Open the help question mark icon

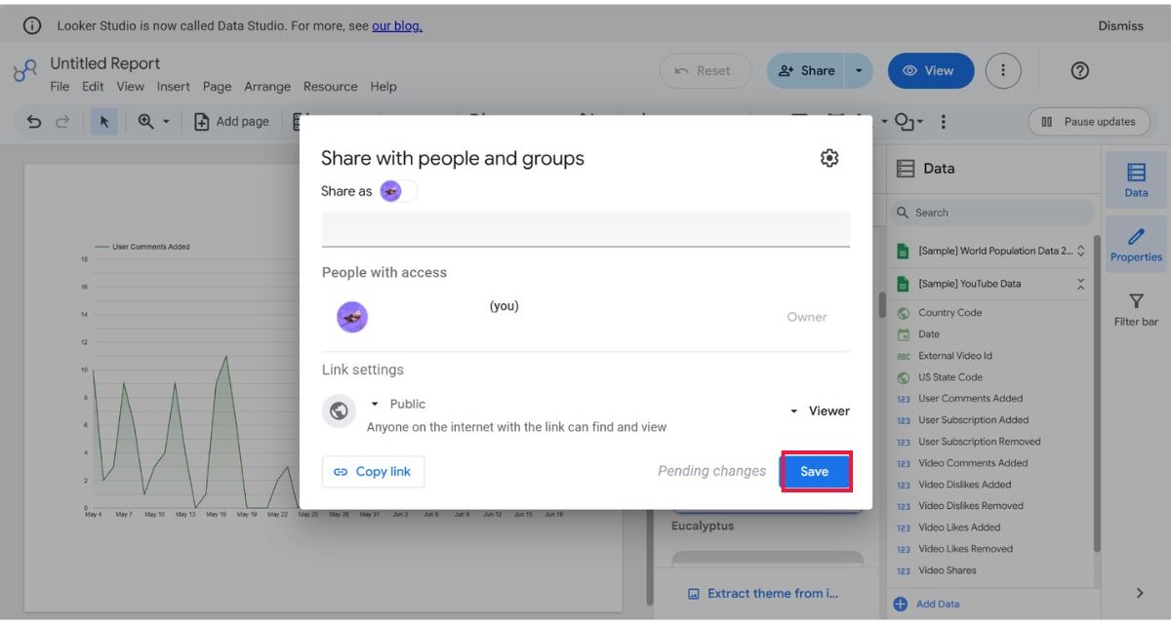click(1079, 70)
